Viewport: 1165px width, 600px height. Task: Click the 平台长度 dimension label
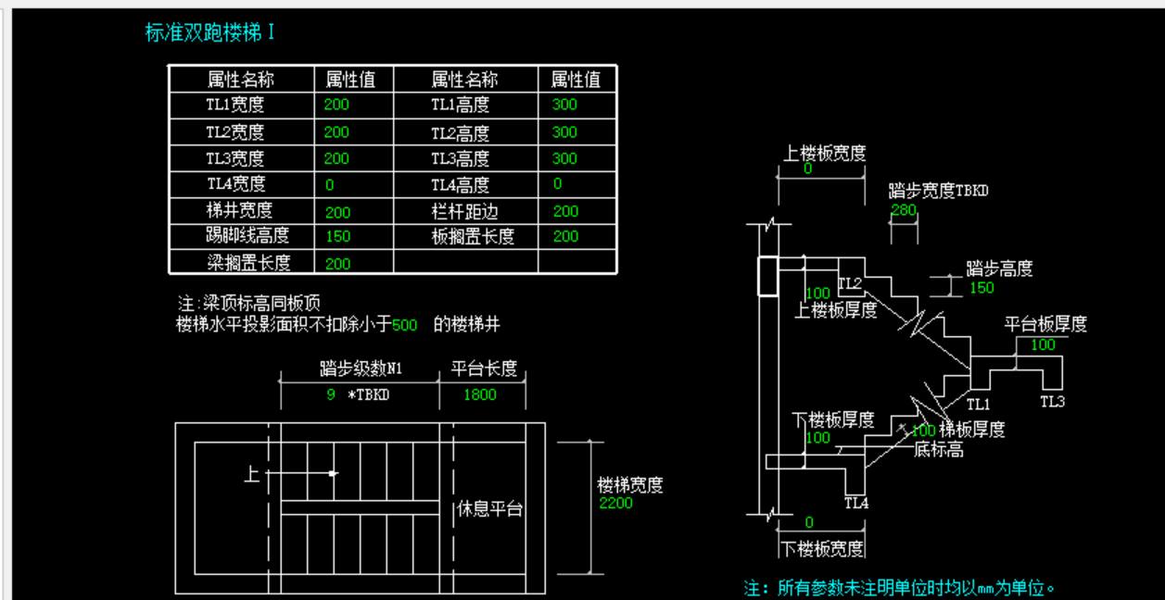(x=484, y=369)
